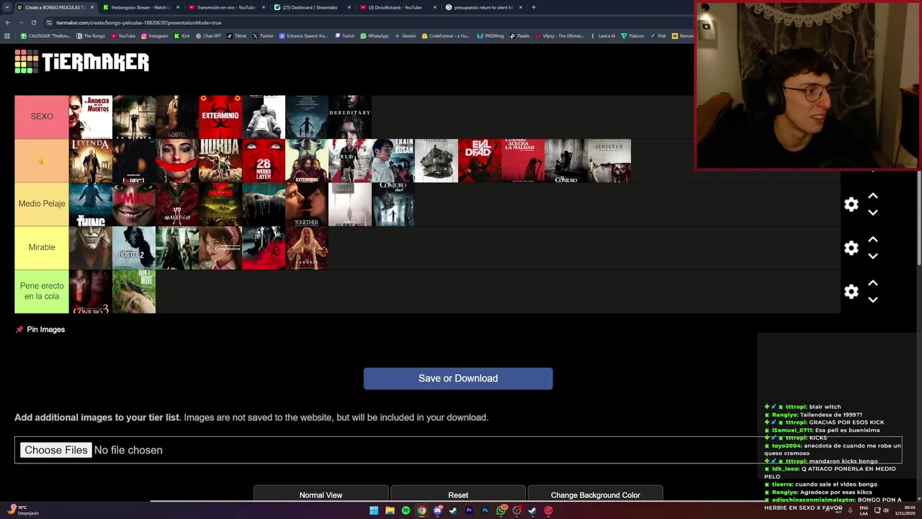Image resolution: width=922 pixels, height=519 pixels.
Task: Click the SEXO tier label
Action: pos(42,116)
